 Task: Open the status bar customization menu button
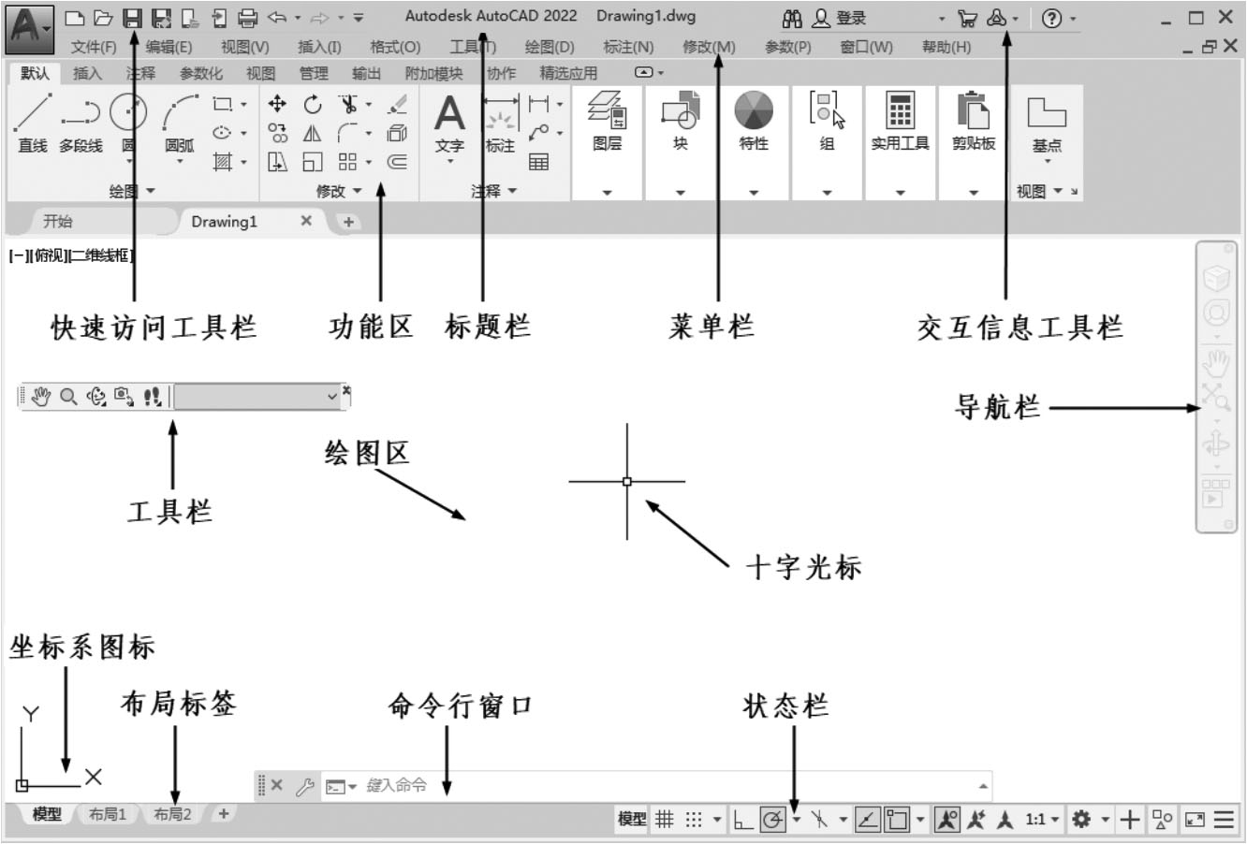point(1225,820)
